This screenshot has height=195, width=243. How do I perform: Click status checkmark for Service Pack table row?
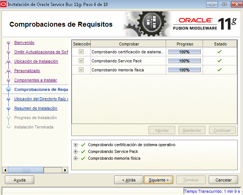click(x=219, y=61)
